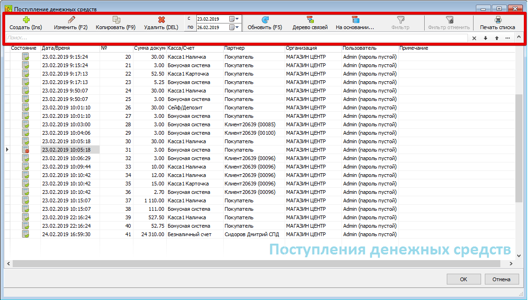The height and width of the screenshot is (300, 529).
Task: Select the Сейф/Депозит cell
Action: click(x=194, y=108)
